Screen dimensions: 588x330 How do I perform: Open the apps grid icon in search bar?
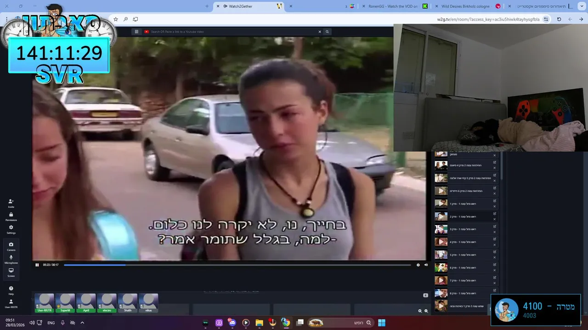136,32
